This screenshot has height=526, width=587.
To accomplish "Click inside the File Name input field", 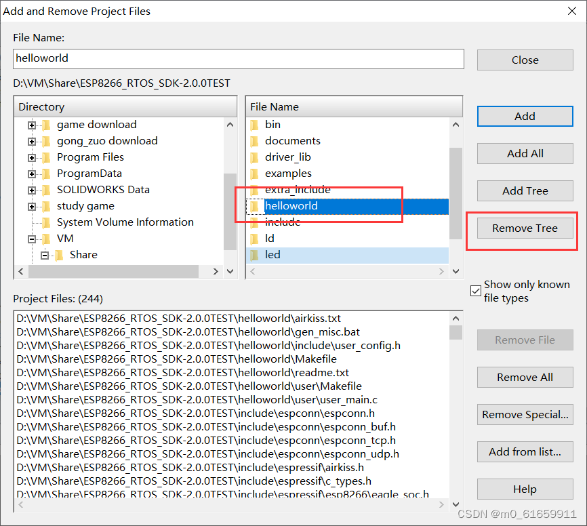I will (x=237, y=59).
